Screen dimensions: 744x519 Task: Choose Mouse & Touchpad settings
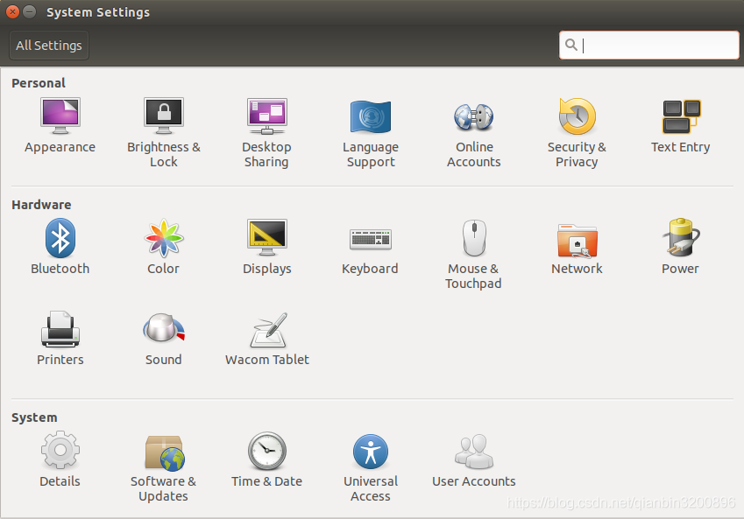[473, 254]
